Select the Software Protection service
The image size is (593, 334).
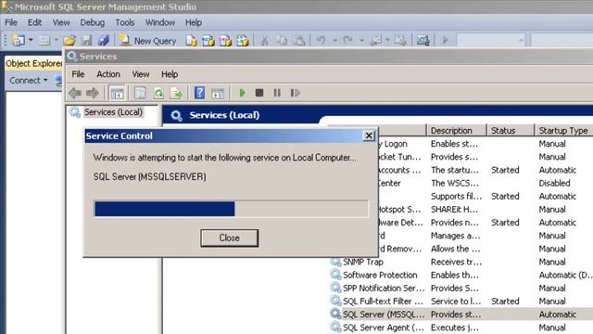(x=461, y=275)
